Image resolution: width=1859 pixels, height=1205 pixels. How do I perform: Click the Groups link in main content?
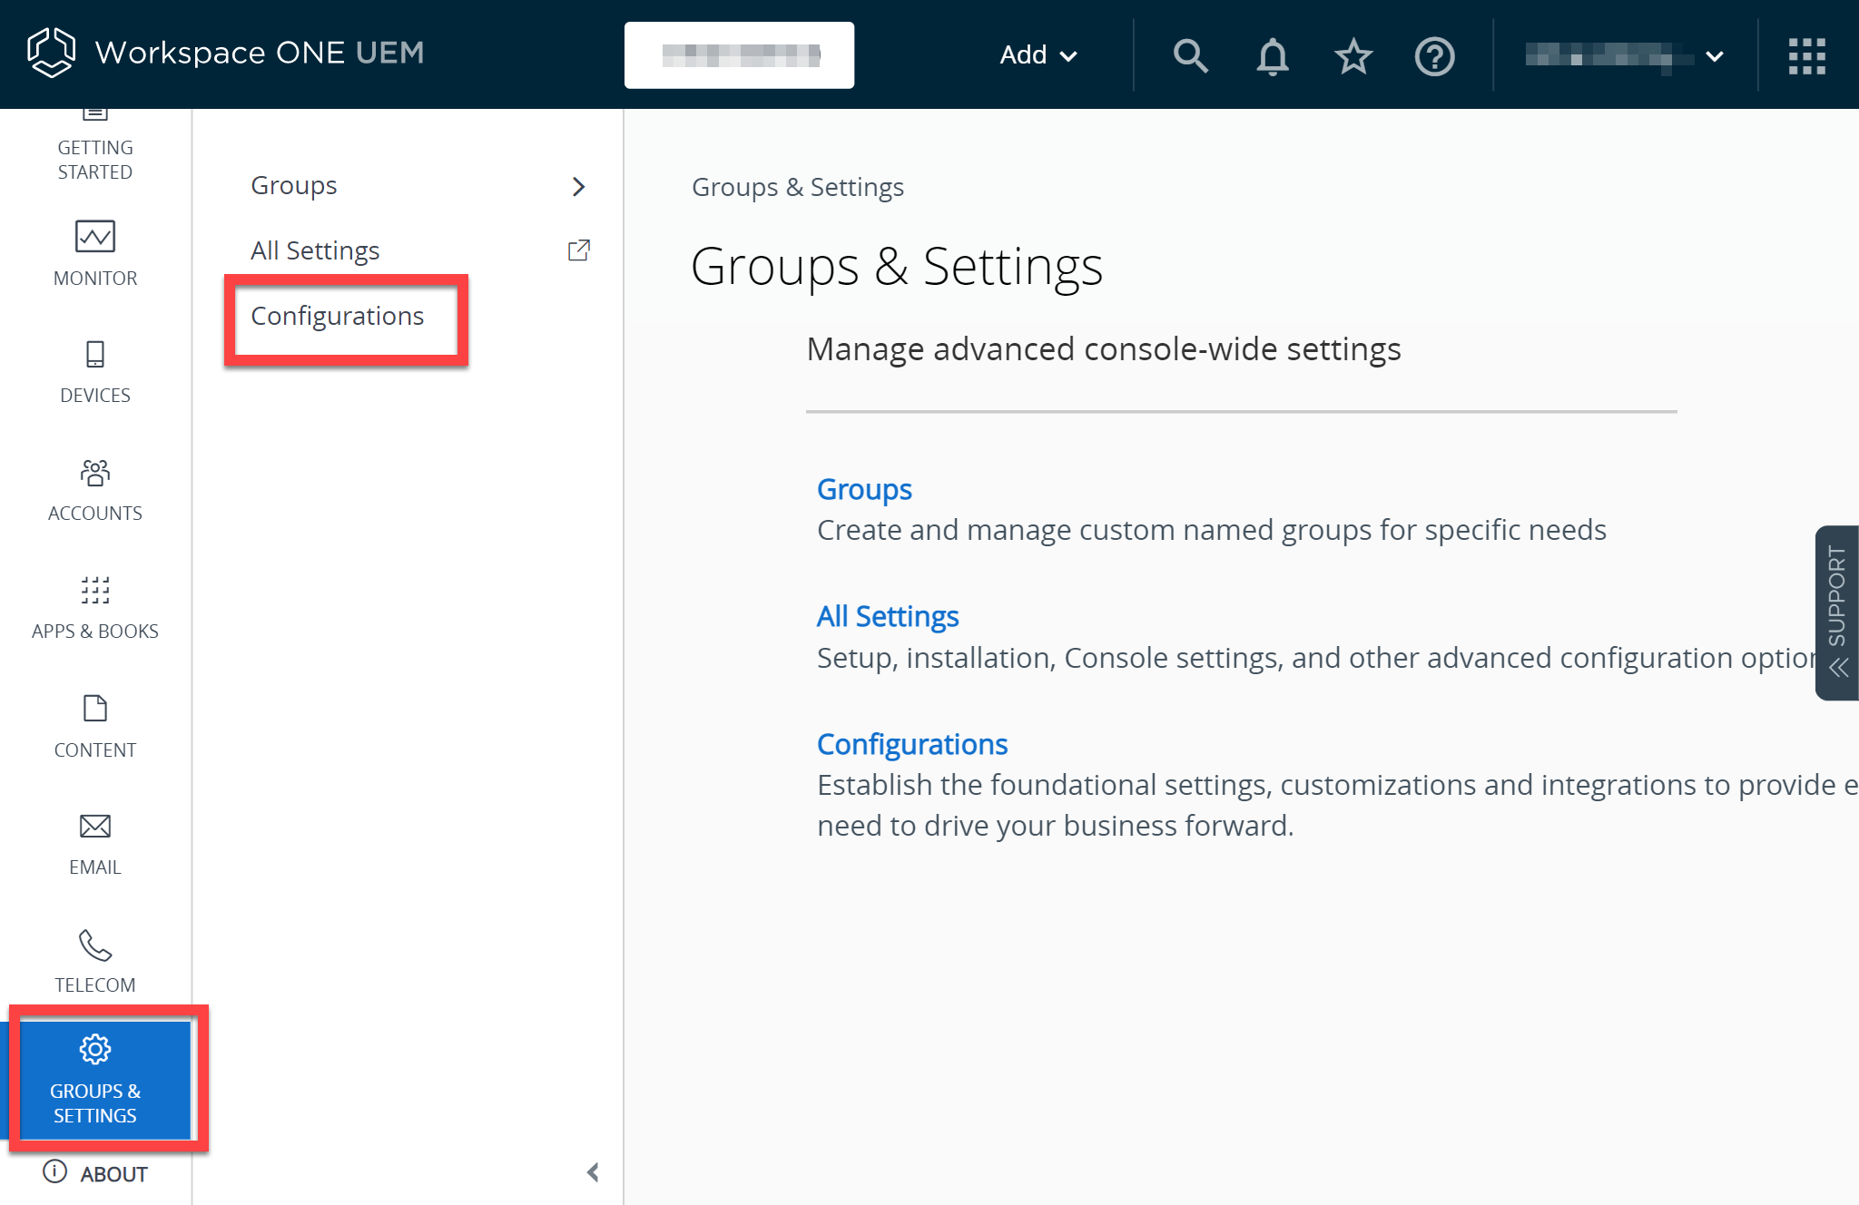[x=864, y=489]
